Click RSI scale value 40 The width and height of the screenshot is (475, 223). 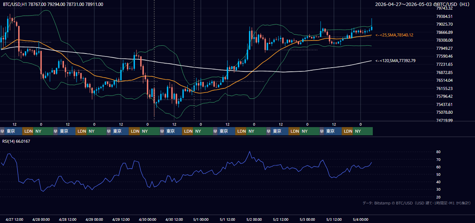438,182
